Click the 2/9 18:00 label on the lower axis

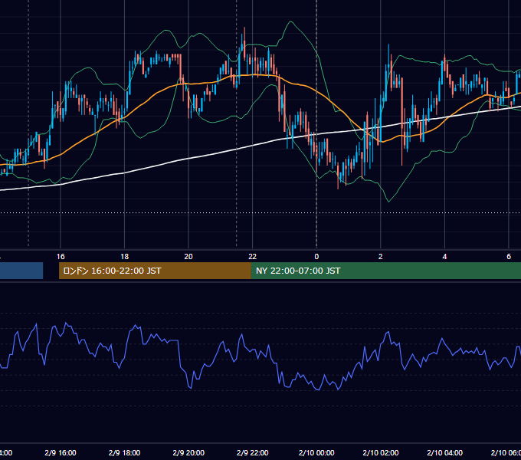(125, 452)
